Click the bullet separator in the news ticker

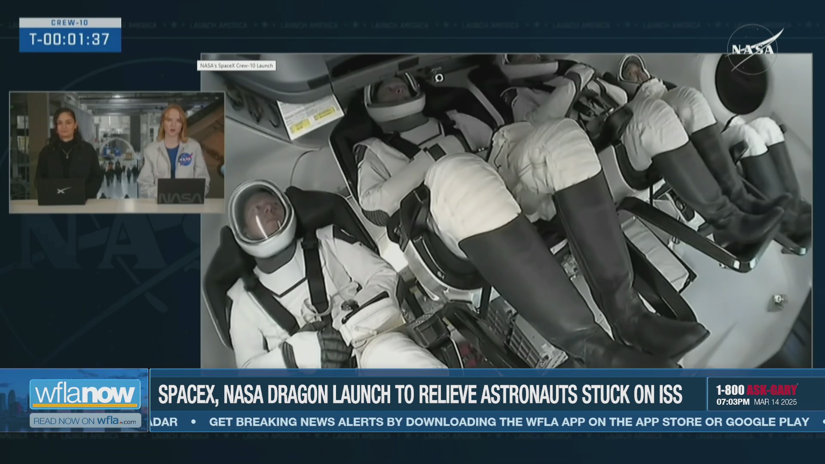click(x=193, y=422)
